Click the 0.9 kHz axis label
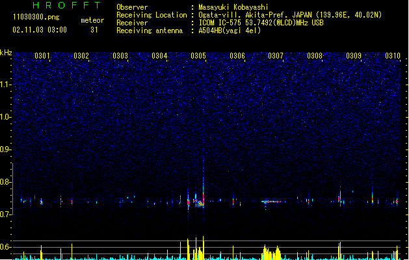 click(6, 149)
